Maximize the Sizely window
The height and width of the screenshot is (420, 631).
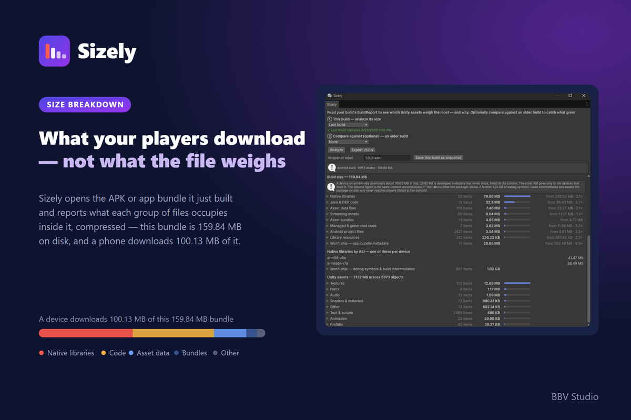click(x=570, y=96)
